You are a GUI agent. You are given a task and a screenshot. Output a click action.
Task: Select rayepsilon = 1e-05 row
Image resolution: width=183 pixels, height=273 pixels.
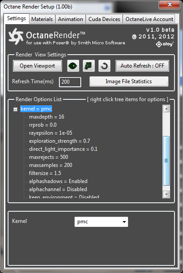click(50, 133)
